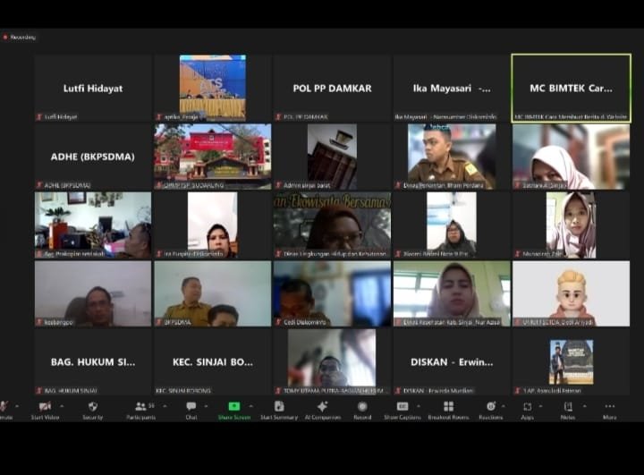Start the meeting Summary
This screenshot has width=644, height=475.
[x=279, y=407]
